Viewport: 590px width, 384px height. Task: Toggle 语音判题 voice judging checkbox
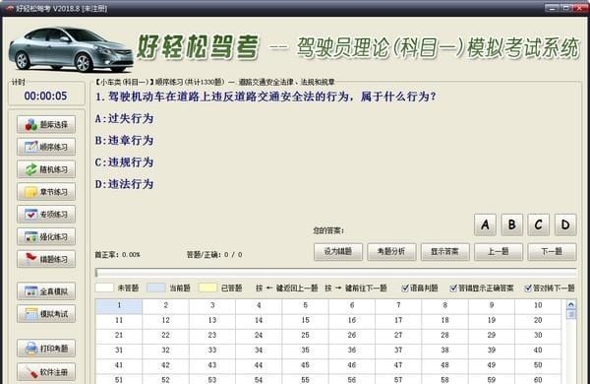405,288
